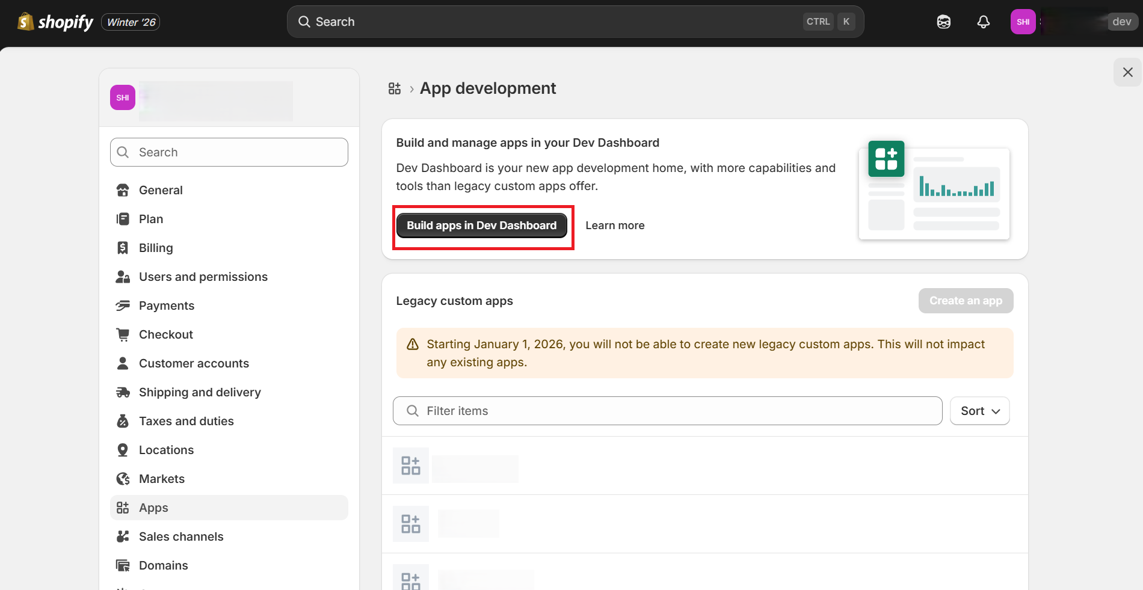Go to Billing settings
This screenshot has width=1143, height=590.
click(x=156, y=248)
